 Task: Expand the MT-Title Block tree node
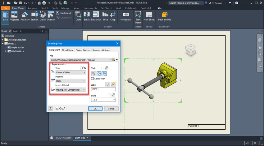click(6, 51)
